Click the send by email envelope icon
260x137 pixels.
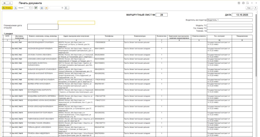pyautogui.click(x=46, y=8)
